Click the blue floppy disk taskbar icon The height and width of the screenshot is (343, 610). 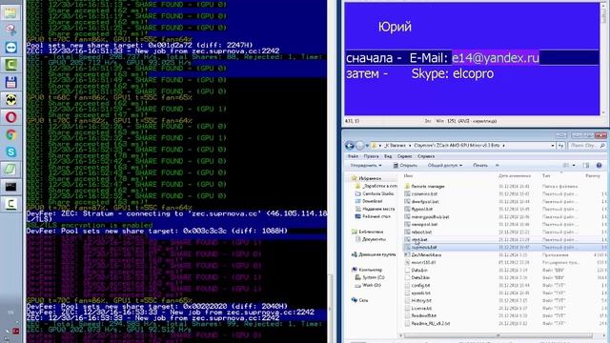pyautogui.click(x=10, y=82)
